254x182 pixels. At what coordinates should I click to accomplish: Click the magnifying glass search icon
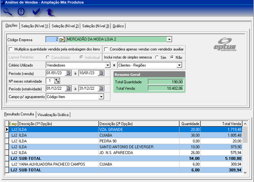(8, 12)
